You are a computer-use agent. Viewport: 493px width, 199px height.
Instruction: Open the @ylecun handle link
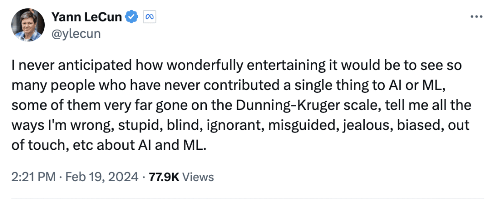point(76,33)
